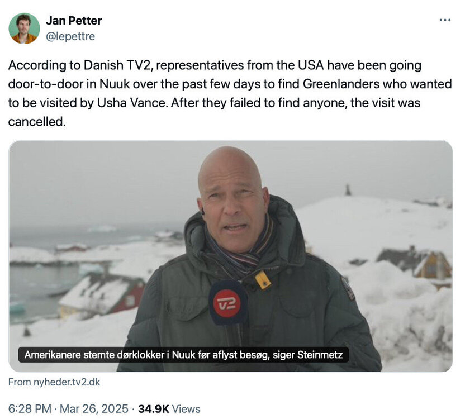Open the three-dot more options menu
This screenshot has height=419, width=465.
[x=445, y=20]
